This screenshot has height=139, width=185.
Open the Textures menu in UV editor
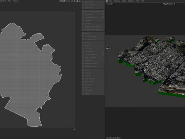16,1
